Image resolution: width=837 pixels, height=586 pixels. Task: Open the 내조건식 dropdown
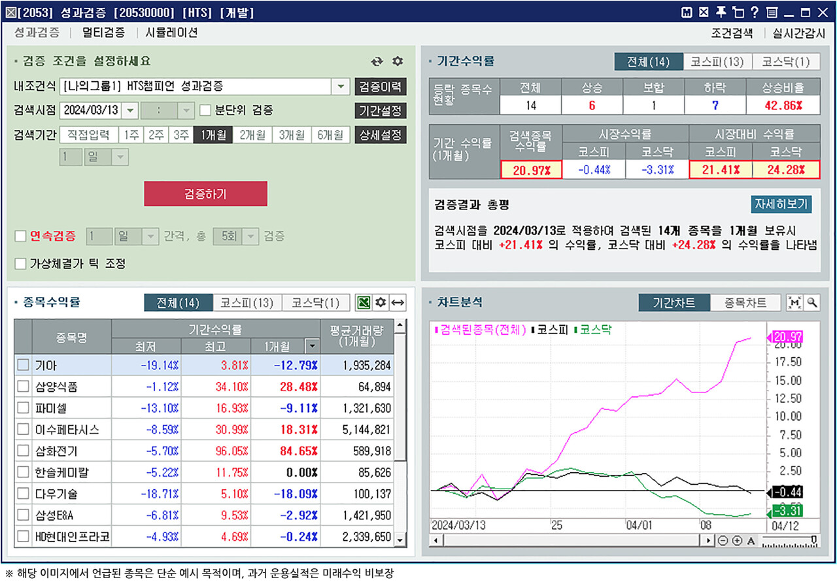(341, 86)
